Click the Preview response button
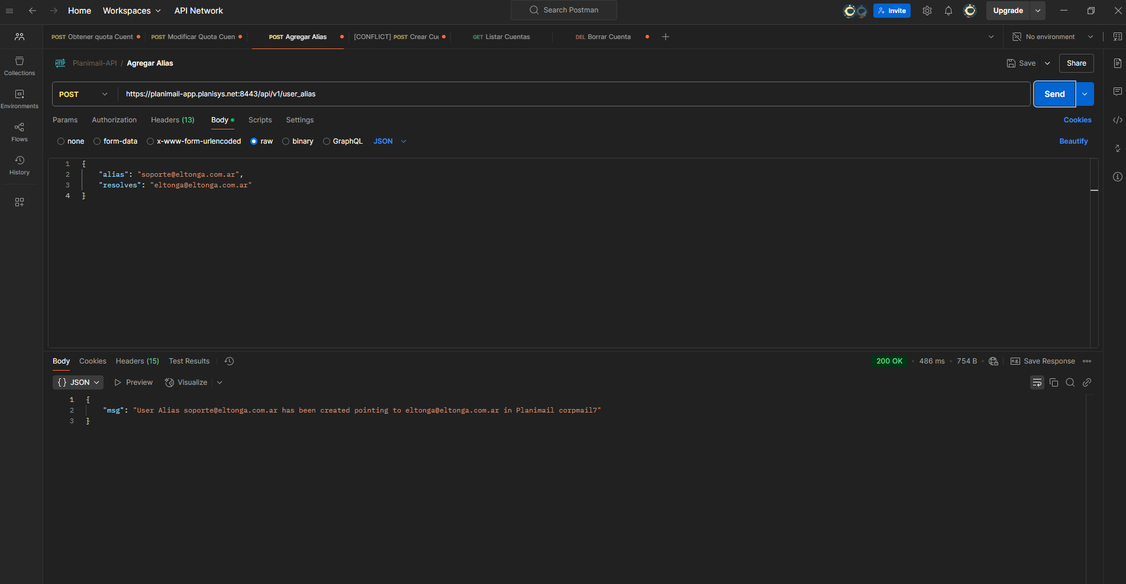 [134, 382]
